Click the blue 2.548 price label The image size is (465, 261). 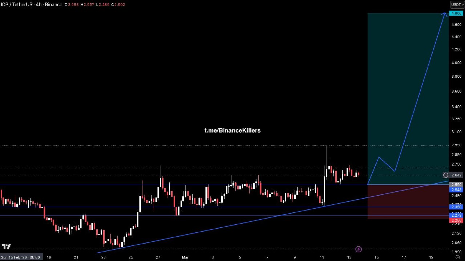click(456, 190)
